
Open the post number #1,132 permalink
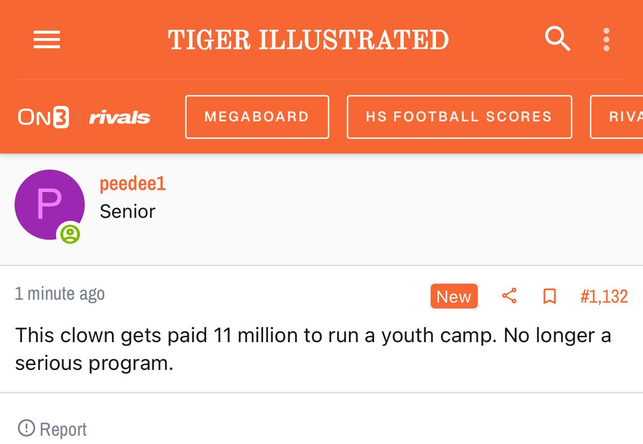pos(604,297)
